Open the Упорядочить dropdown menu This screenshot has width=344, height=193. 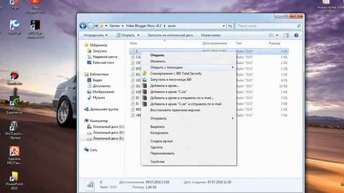point(96,35)
